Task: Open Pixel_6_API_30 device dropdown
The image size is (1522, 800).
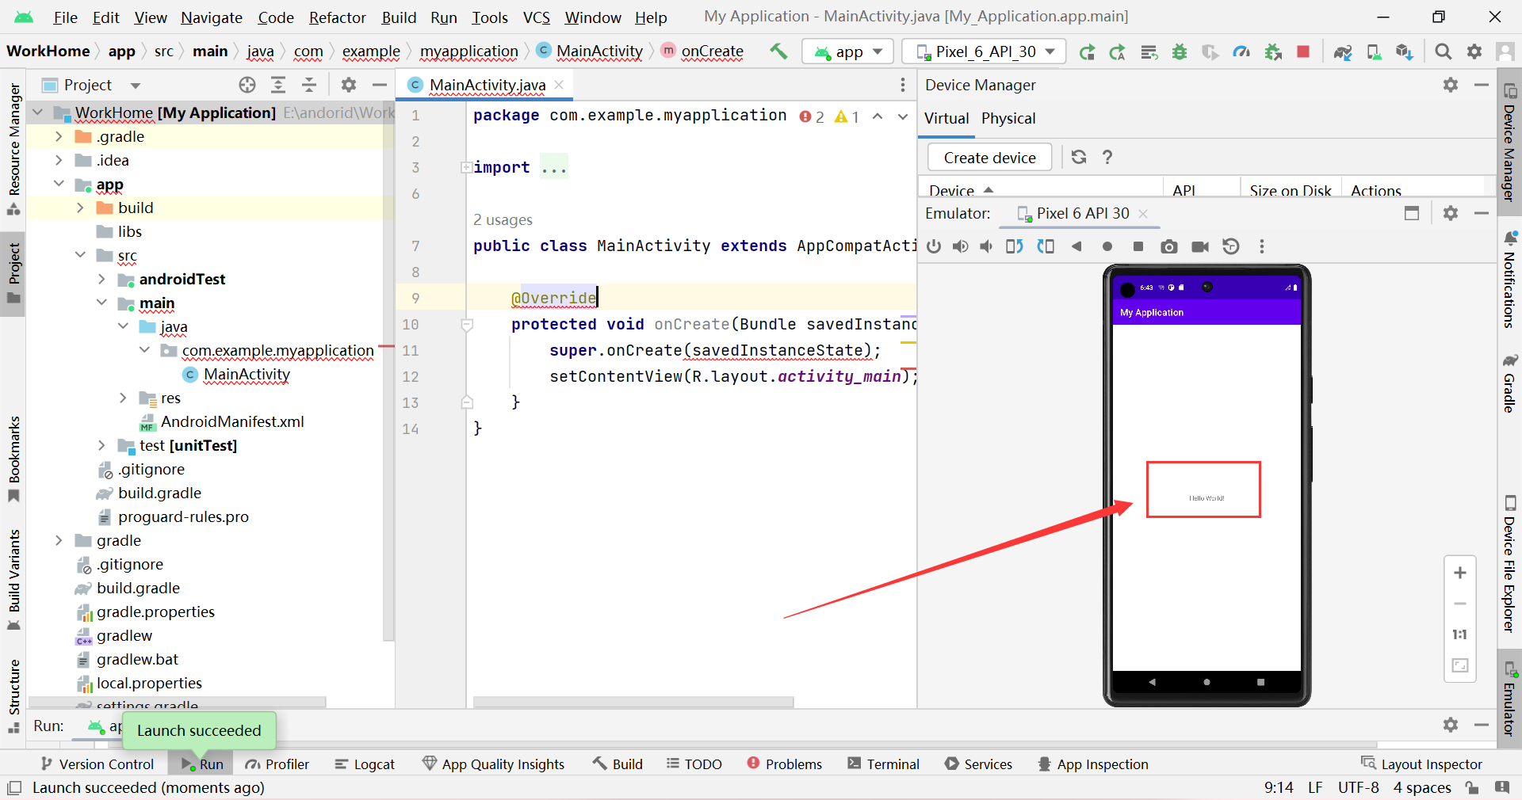Action: 985,51
